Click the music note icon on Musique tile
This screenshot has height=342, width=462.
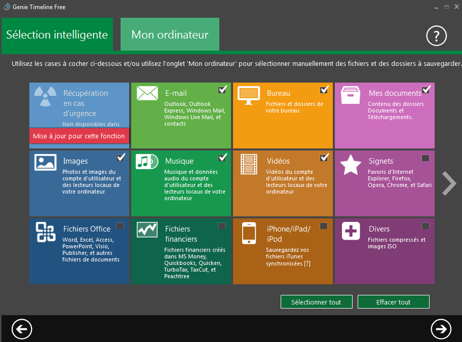click(147, 162)
